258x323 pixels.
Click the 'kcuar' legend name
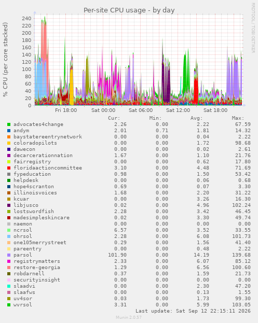click(x=21, y=199)
